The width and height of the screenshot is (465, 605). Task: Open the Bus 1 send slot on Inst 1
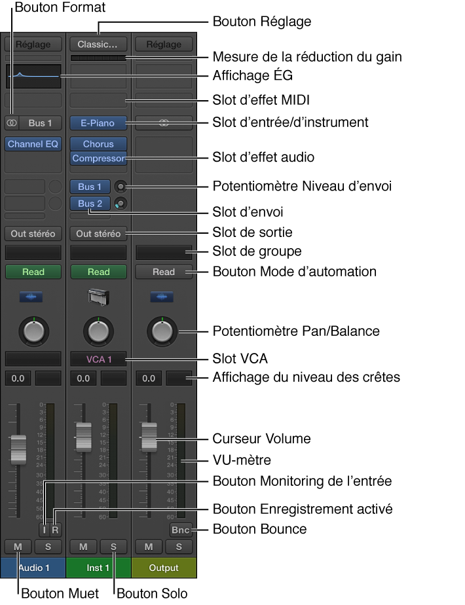90,187
